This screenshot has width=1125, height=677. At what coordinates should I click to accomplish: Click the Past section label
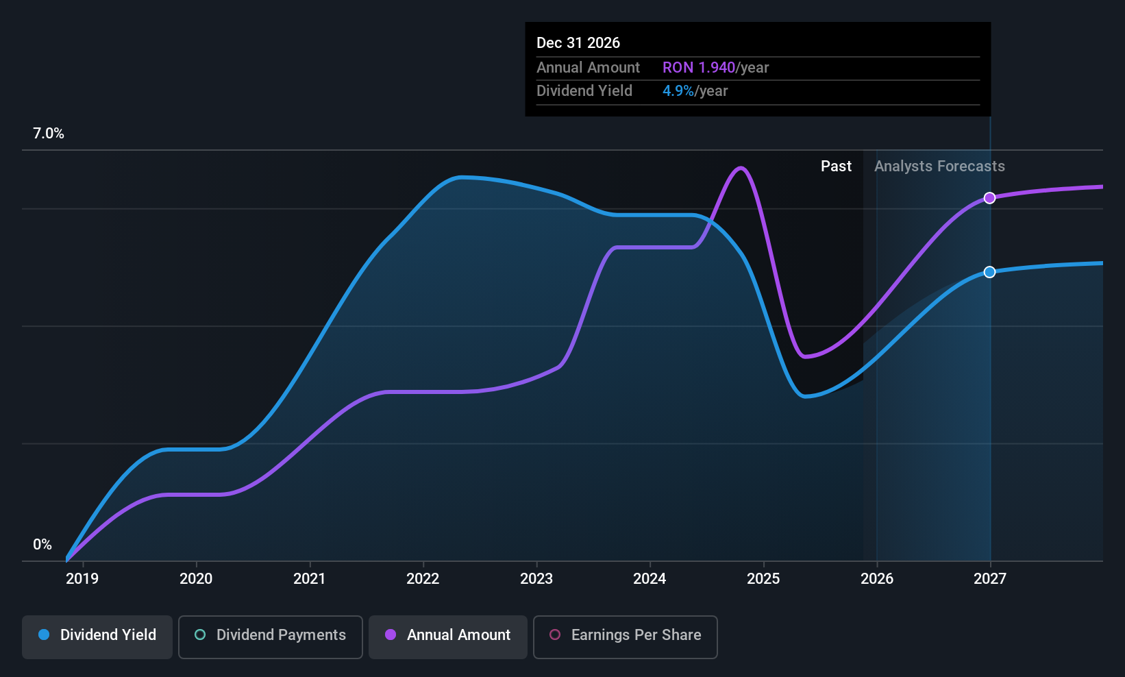point(836,167)
